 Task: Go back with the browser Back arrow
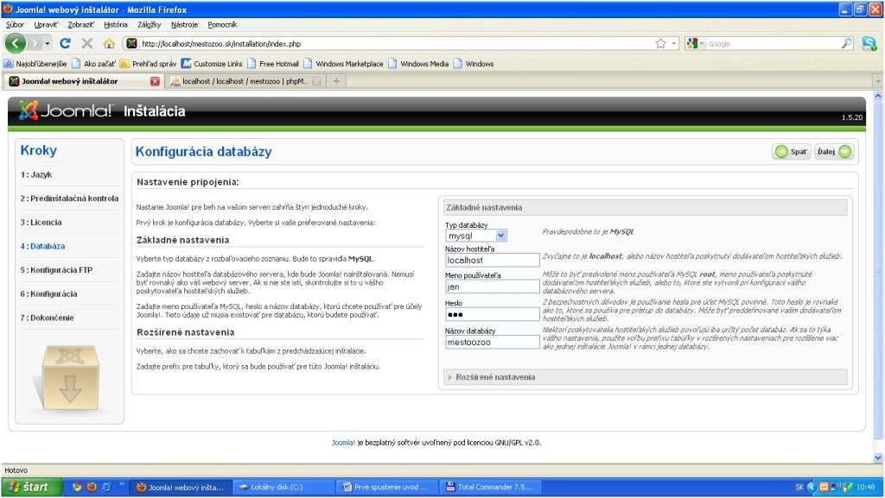[x=16, y=43]
